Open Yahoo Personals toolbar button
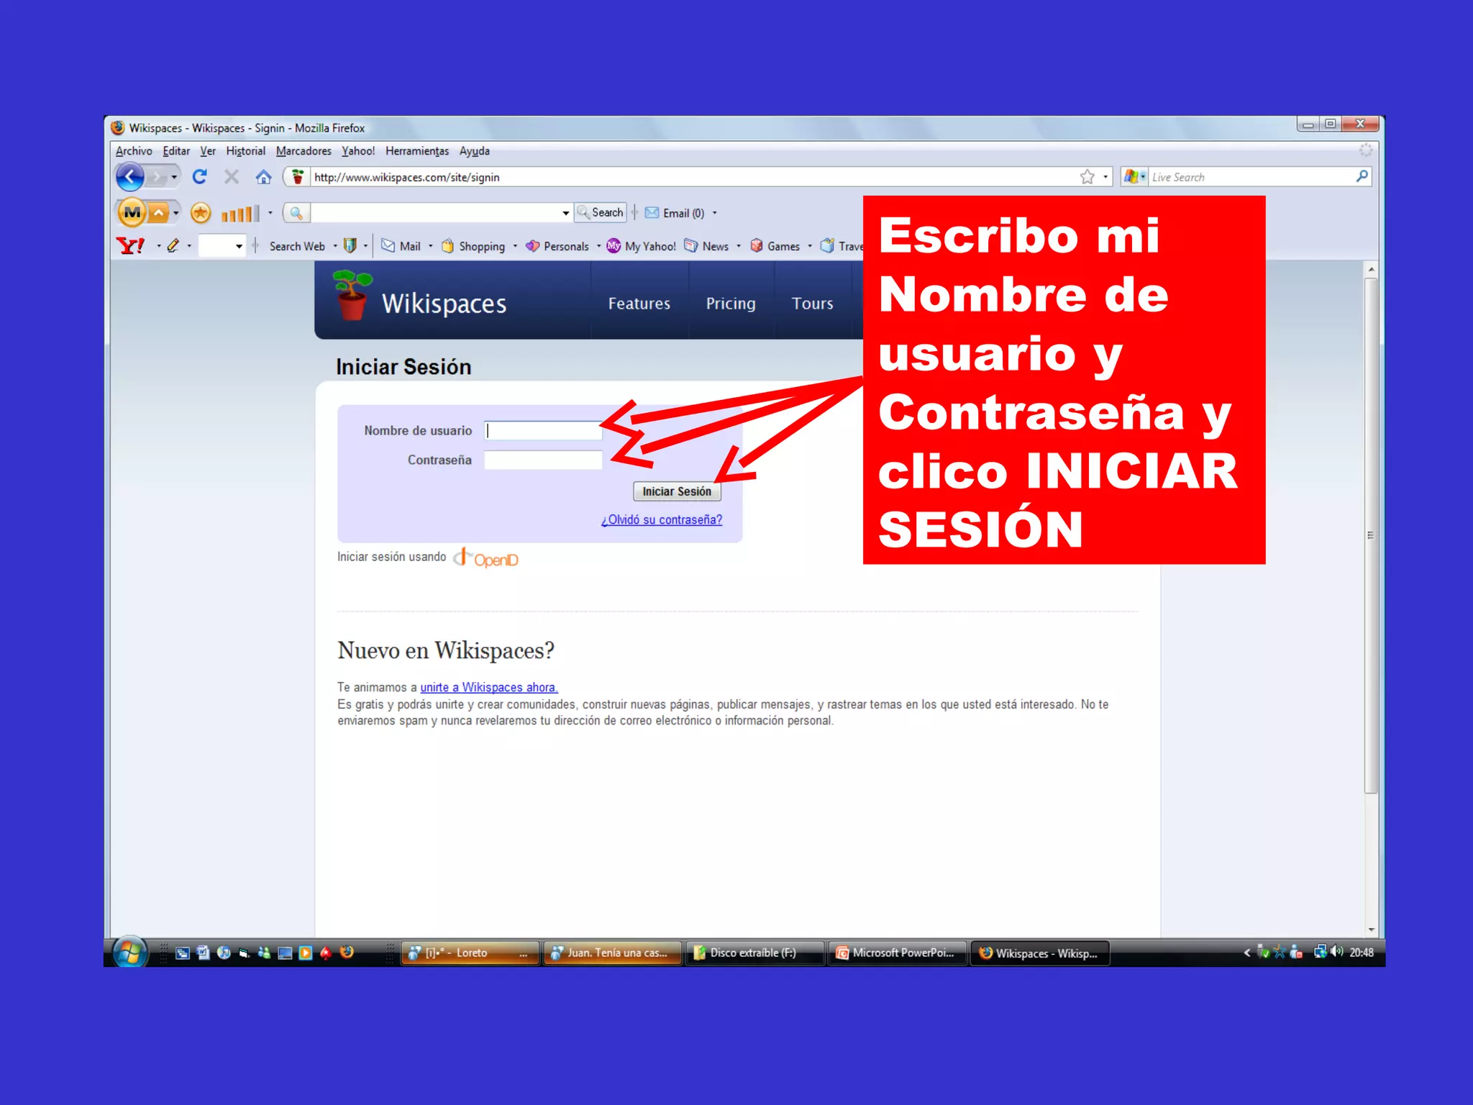 557,246
